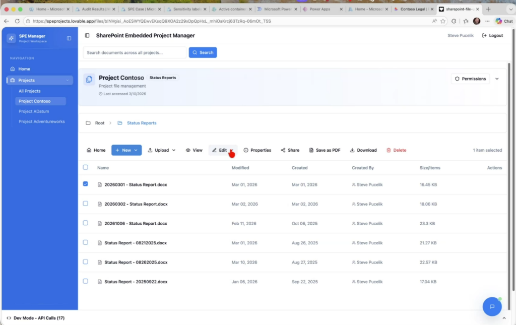Image resolution: width=516 pixels, height=325 pixels.
Task: View the selected document with eye icon
Action: [188, 150]
